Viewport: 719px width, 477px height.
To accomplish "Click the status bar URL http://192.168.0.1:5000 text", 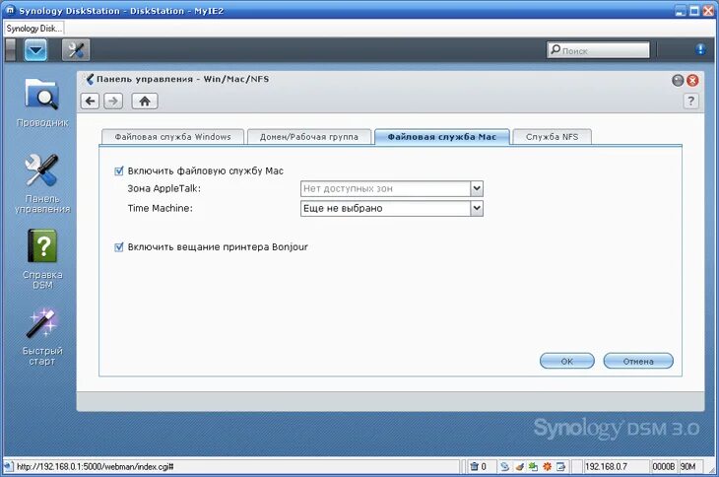I will pos(95,466).
